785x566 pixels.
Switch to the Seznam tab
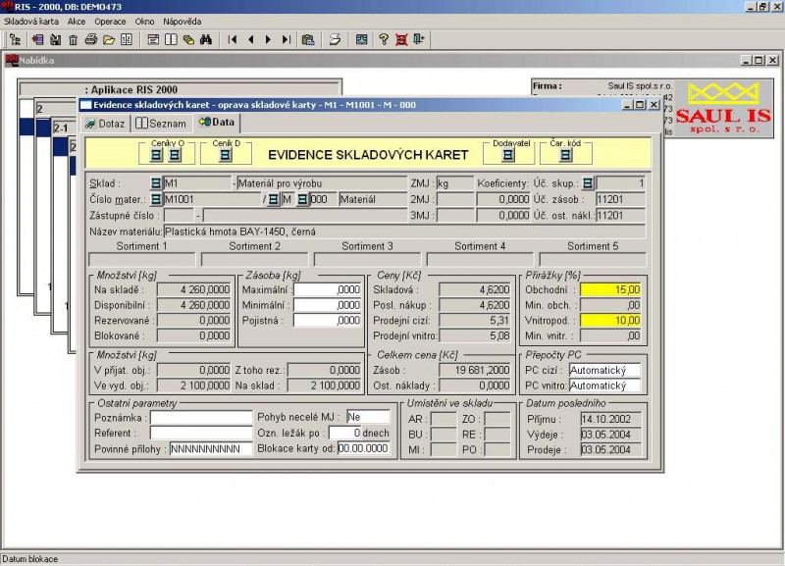pyautogui.click(x=161, y=123)
